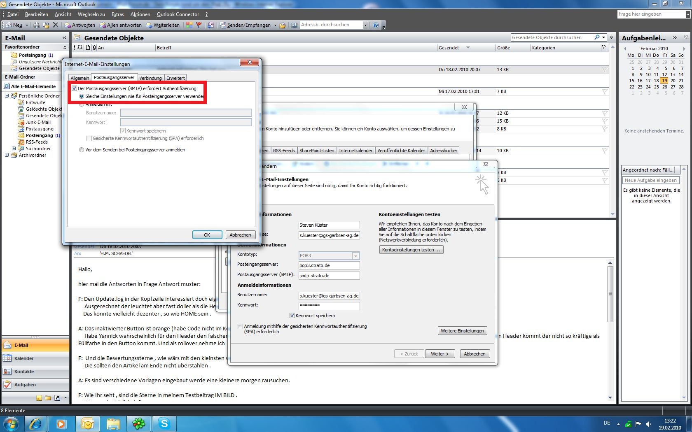Click Senden/Empfangen button
This screenshot has width=692, height=432.
click(245, 25)
